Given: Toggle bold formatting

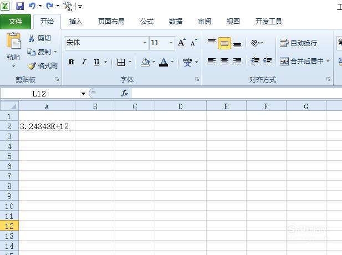Looking at the screenshot, I should click(x=71, y=62).
